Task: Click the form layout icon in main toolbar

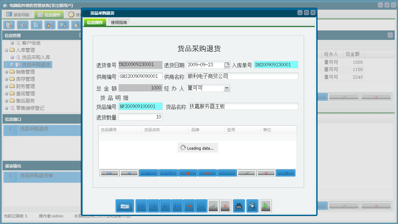Action: [x=22, y=25]
